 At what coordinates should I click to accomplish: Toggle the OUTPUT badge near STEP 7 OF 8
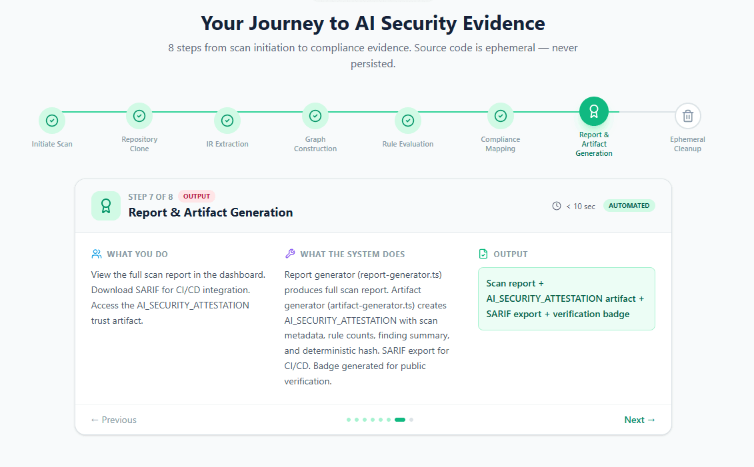[x=197, y=196]
